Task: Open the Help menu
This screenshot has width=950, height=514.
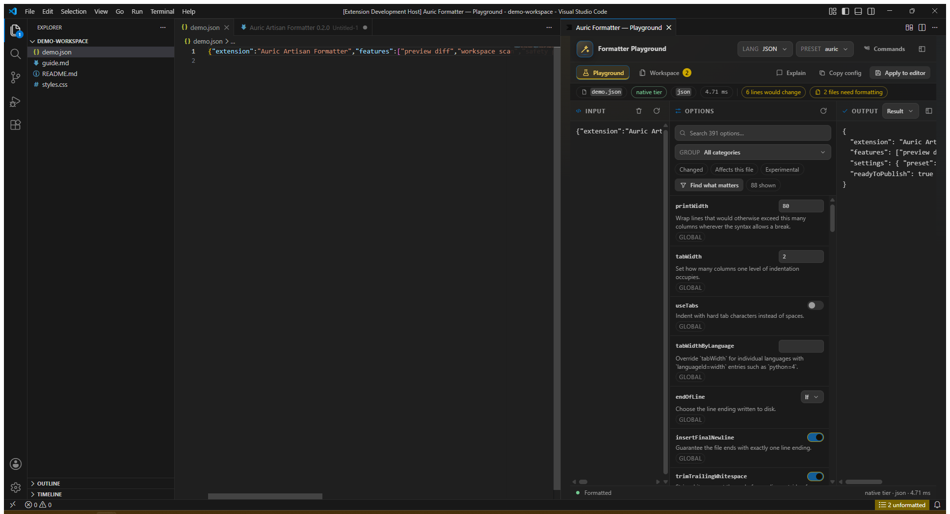Action: (x=189, y=11)
